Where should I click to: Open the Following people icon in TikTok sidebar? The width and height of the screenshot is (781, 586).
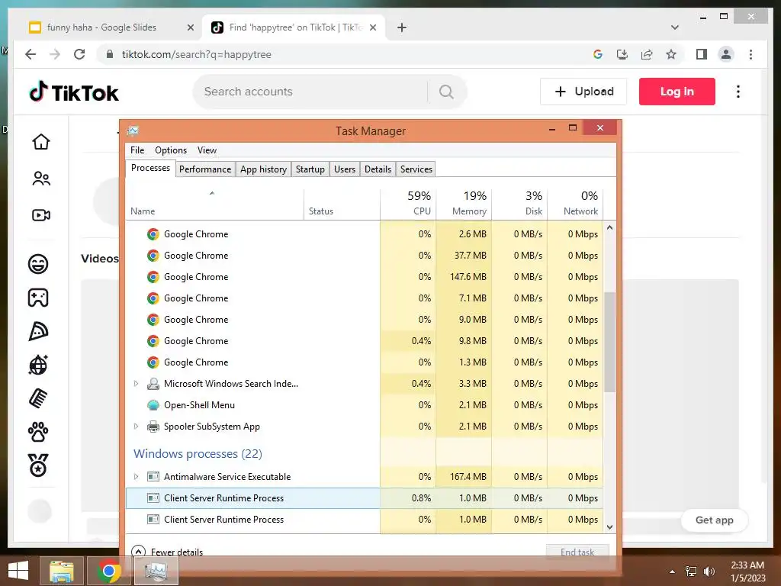click(41, 179)
